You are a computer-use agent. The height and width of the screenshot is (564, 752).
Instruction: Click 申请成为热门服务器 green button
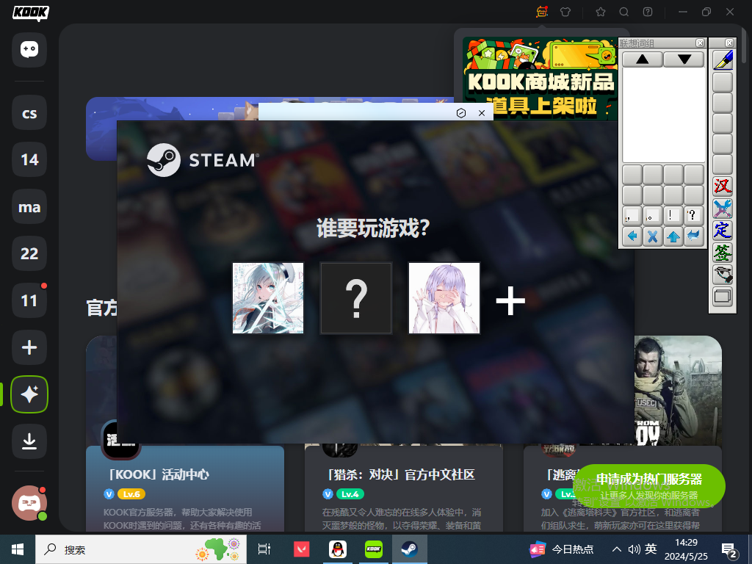[649, 485]
